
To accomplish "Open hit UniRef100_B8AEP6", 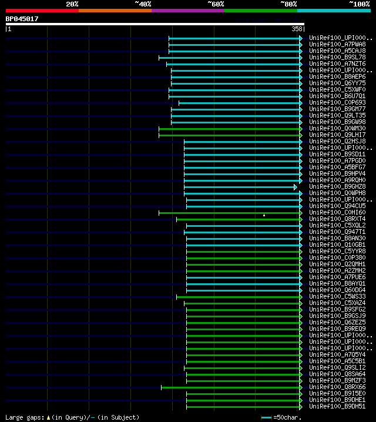I will 337,76.
